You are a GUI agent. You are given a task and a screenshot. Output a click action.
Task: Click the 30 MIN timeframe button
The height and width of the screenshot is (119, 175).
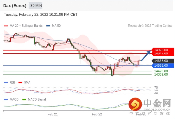[x=36, y=6]
